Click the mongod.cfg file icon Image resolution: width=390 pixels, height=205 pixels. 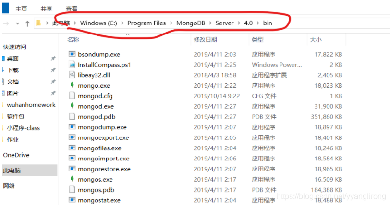(x=72, y=95)
